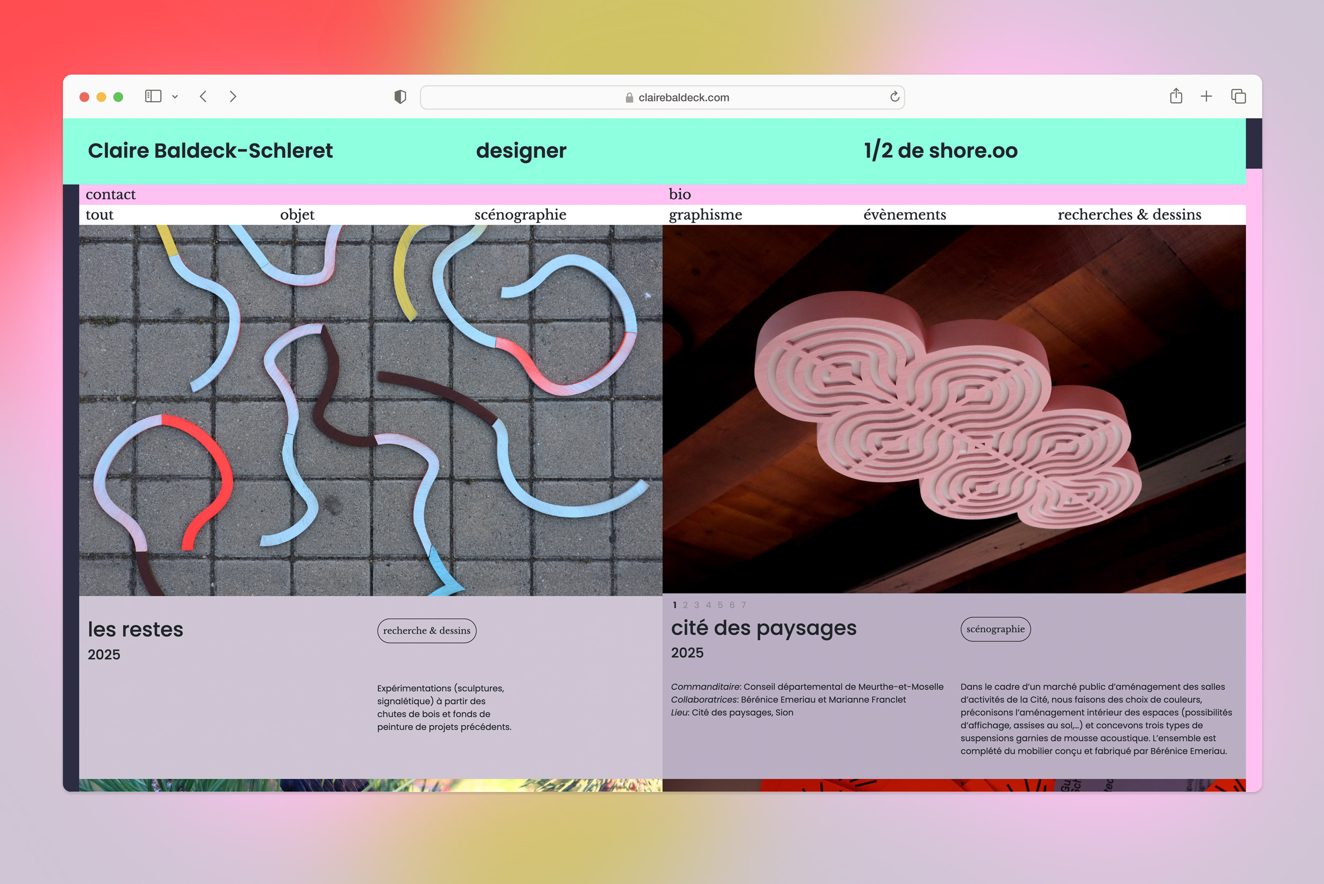This screenshot has width=1324, height=884.
Task: Click the recherche & dessins tag pill
Action: point(426,630)
